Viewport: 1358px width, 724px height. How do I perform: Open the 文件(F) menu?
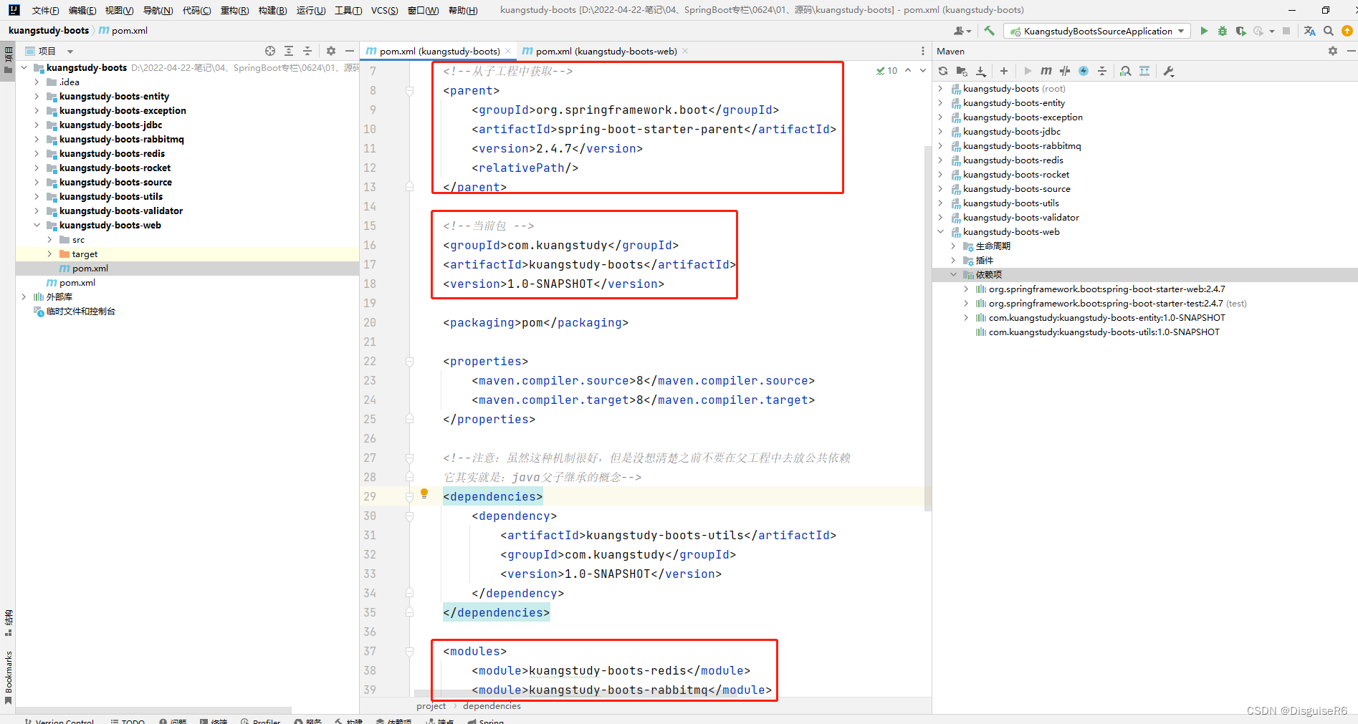pyautogui.click(x=46, y=10)
